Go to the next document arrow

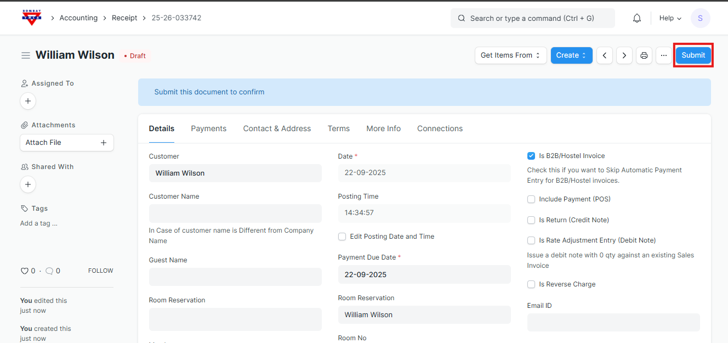(624, 55)
